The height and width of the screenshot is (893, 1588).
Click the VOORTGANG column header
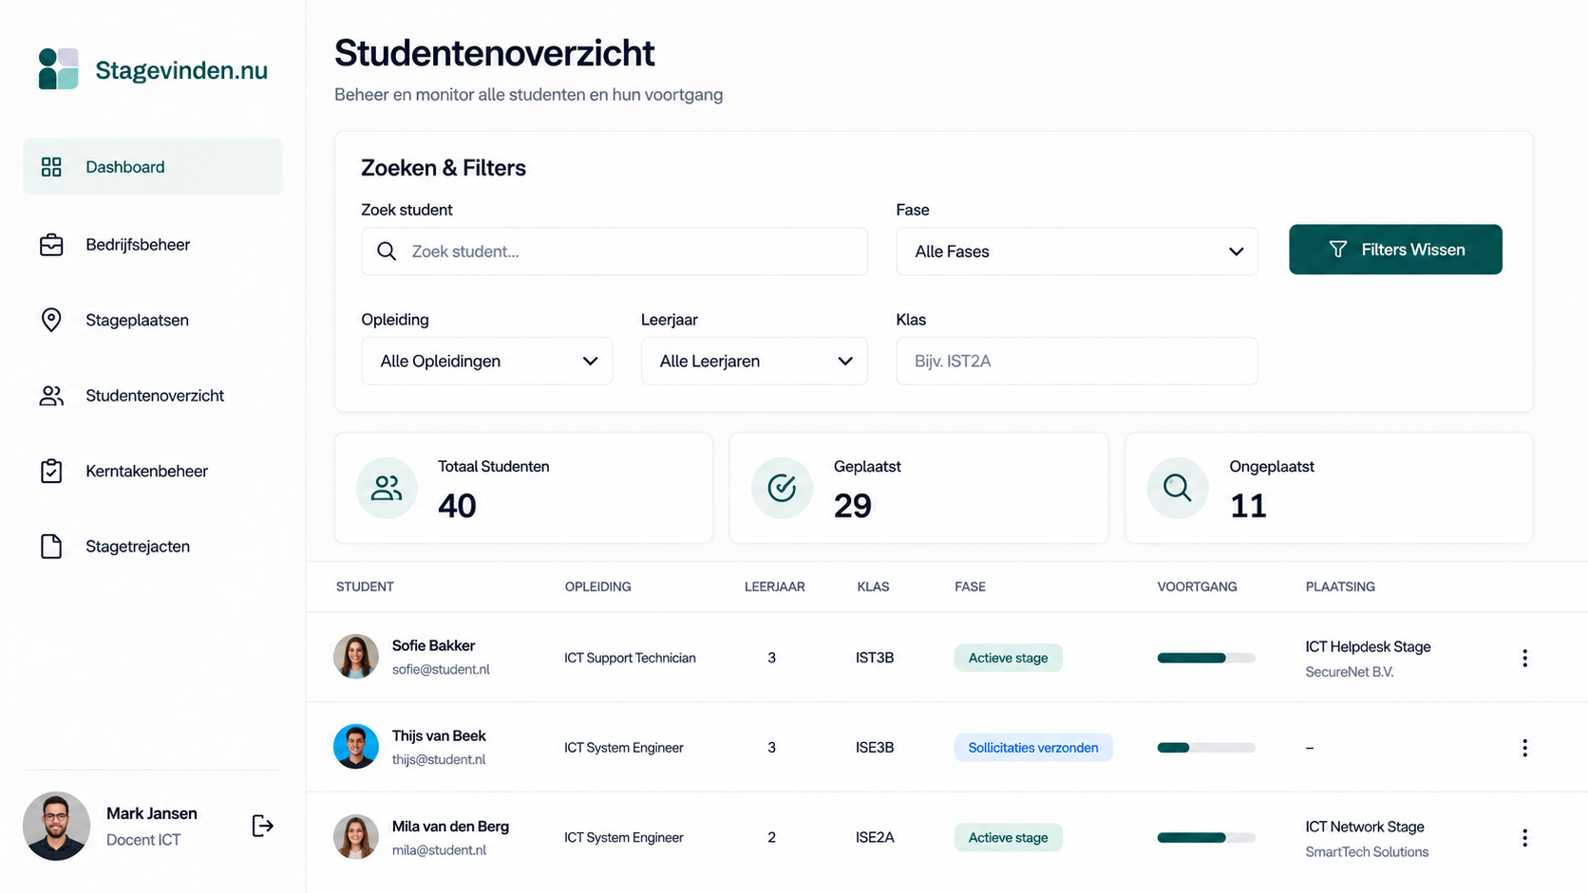(x=1197, y=586)
